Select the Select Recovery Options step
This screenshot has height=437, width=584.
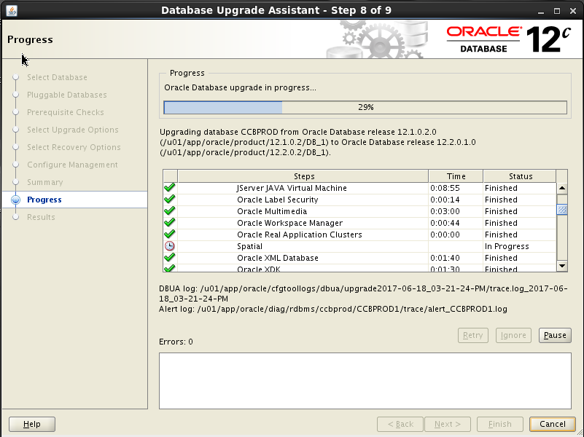(74, 147)
